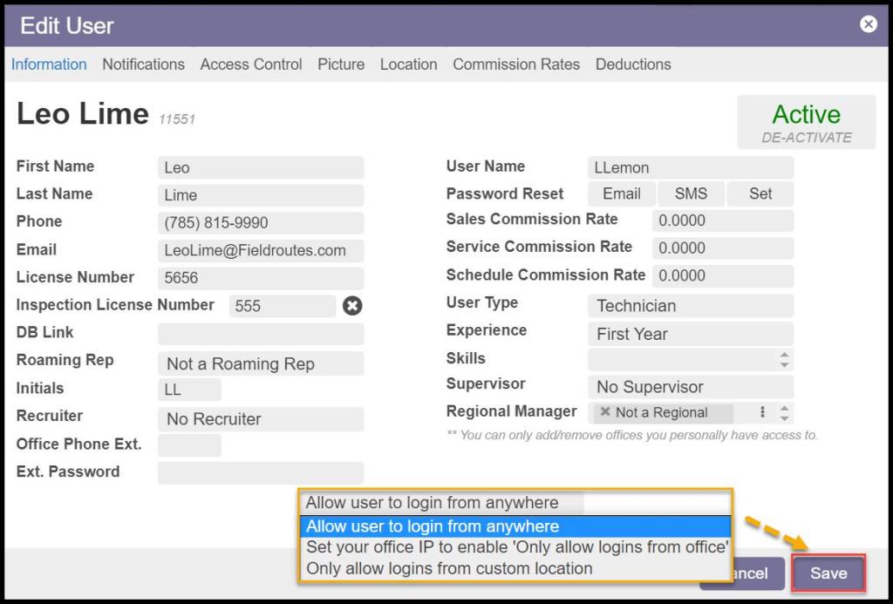Click the Email input field

point(260,251)
